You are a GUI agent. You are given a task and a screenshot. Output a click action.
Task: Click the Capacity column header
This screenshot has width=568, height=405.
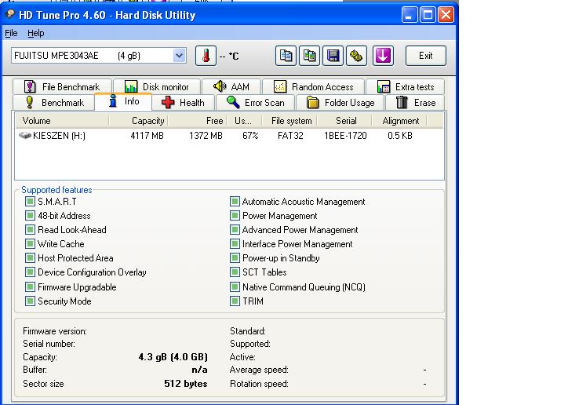[138, 121]
